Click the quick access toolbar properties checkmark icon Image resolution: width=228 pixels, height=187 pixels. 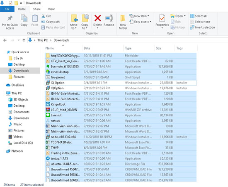[x=10, y=3]
